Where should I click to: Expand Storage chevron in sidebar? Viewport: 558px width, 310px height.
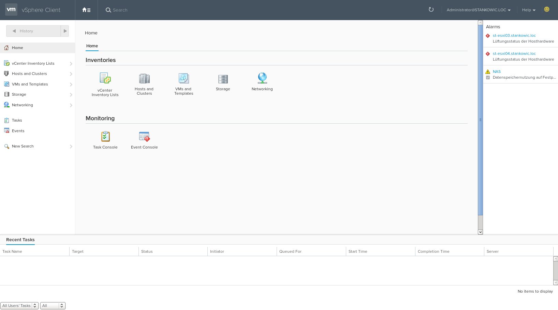pyautogui.click(x=71, y=95)
